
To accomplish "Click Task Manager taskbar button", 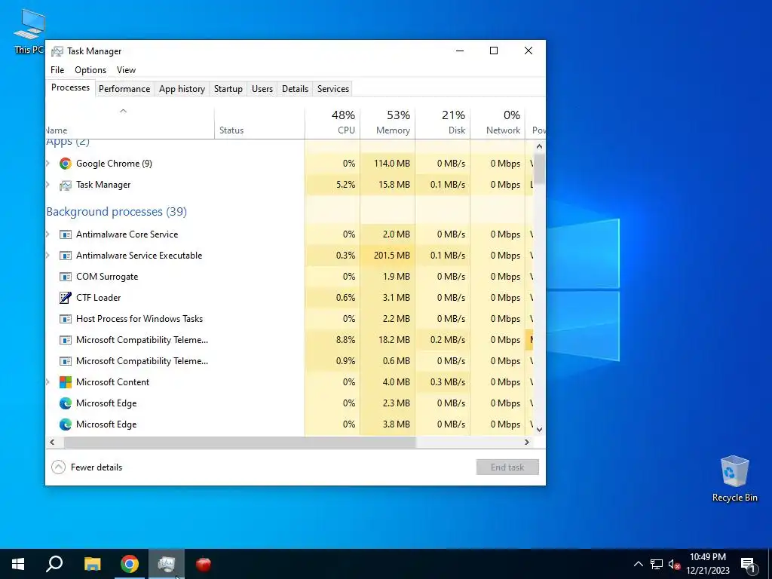I will pos(167,564).
